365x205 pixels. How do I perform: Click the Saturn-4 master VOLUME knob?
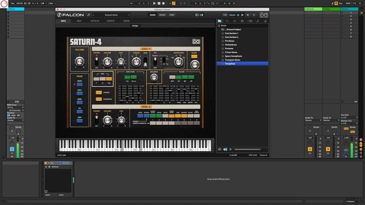(79, 61)
